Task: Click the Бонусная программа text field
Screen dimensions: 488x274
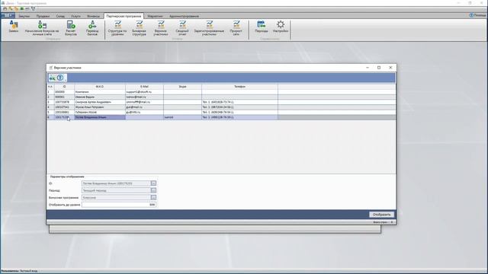Action: tap(117, 198)
